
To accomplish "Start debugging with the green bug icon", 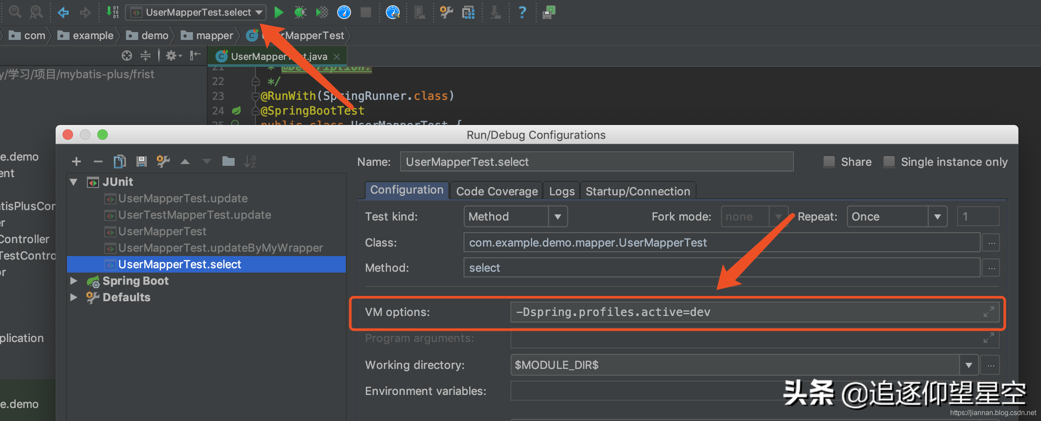I will coord(300,12).
